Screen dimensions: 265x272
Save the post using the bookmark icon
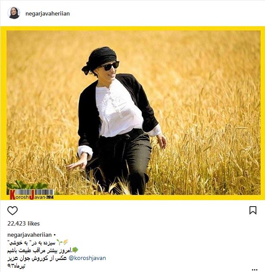pyautogui.click(x=253, y=210)
